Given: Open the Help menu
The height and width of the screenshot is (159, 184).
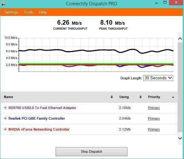Looking at the screenshot, I should coord(43,12).
